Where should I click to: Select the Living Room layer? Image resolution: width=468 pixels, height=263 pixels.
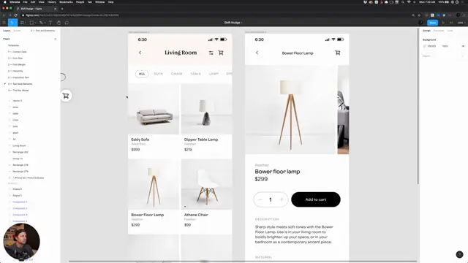pos(19,146)
